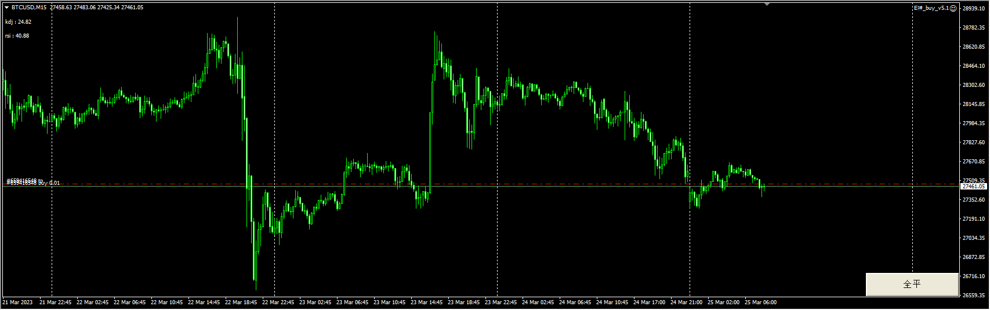This screenshot has width=990, height=310.
Task: Click the "23 Mar 02:45" time axis label
Action: click(316, 302)
